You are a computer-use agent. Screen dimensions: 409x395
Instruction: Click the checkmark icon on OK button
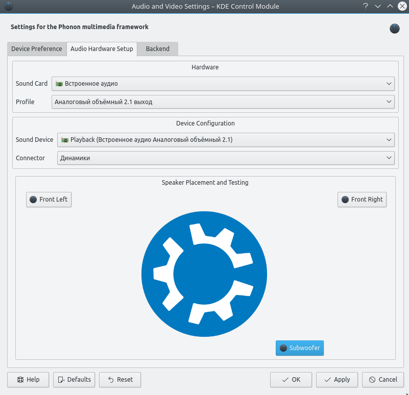click(x=285, y=380)
